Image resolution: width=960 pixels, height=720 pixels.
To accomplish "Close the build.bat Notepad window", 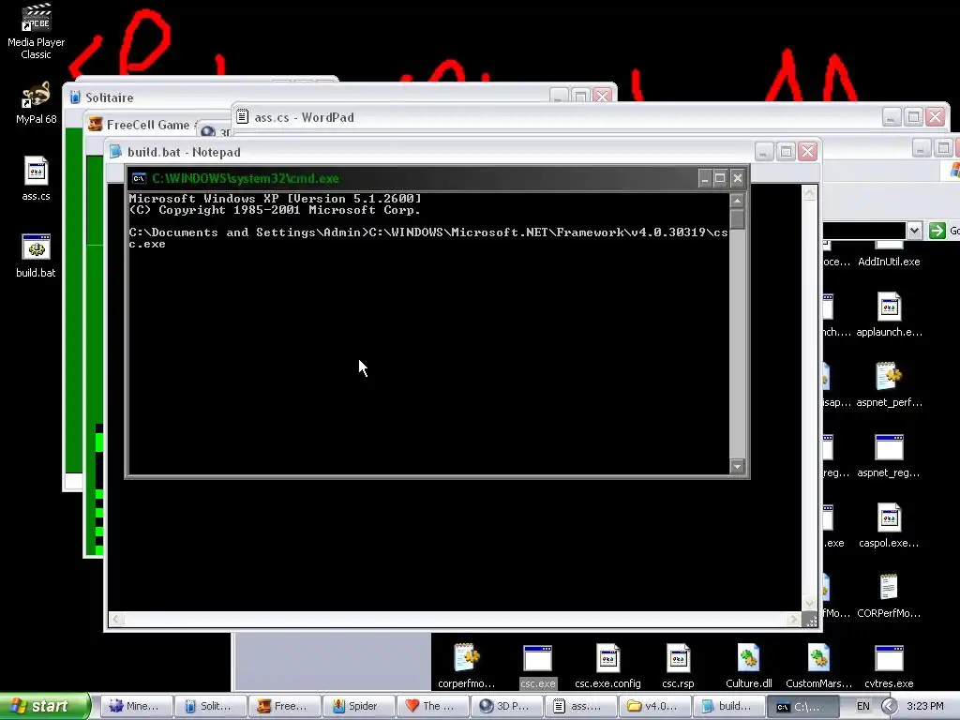I will [807, 151].
